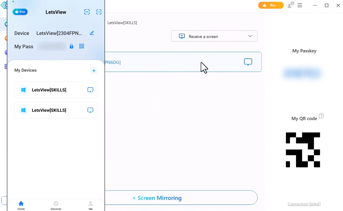Click the help icon beside My QR code
The image size is (343, 211).
322,116
